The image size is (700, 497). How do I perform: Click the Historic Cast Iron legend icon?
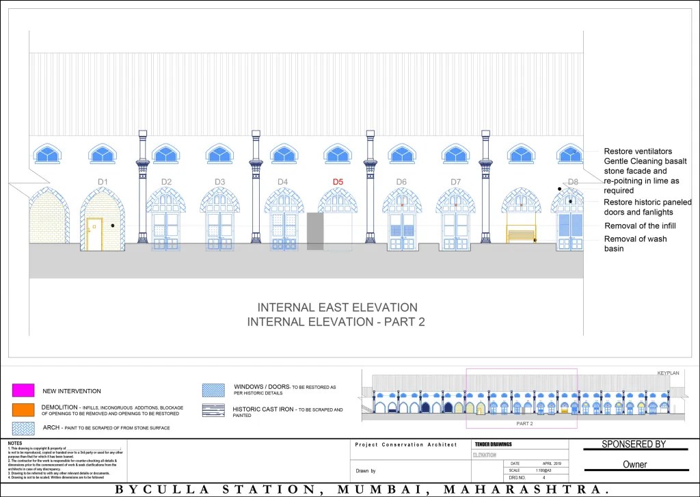[213, 410]
